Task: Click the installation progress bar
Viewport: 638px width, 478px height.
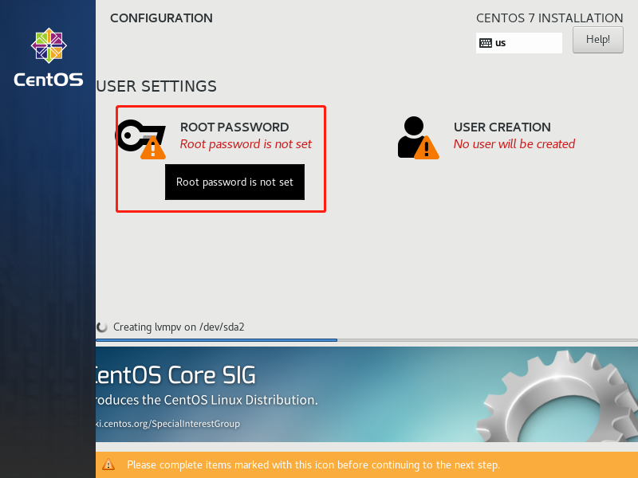Action: (367, 340)
